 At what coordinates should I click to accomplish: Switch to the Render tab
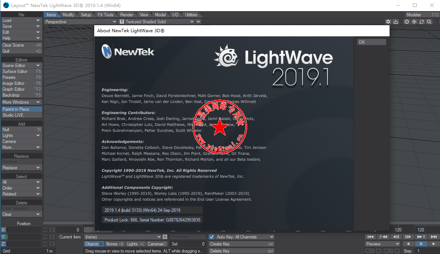pyautogui.click(x=127, y=14)
